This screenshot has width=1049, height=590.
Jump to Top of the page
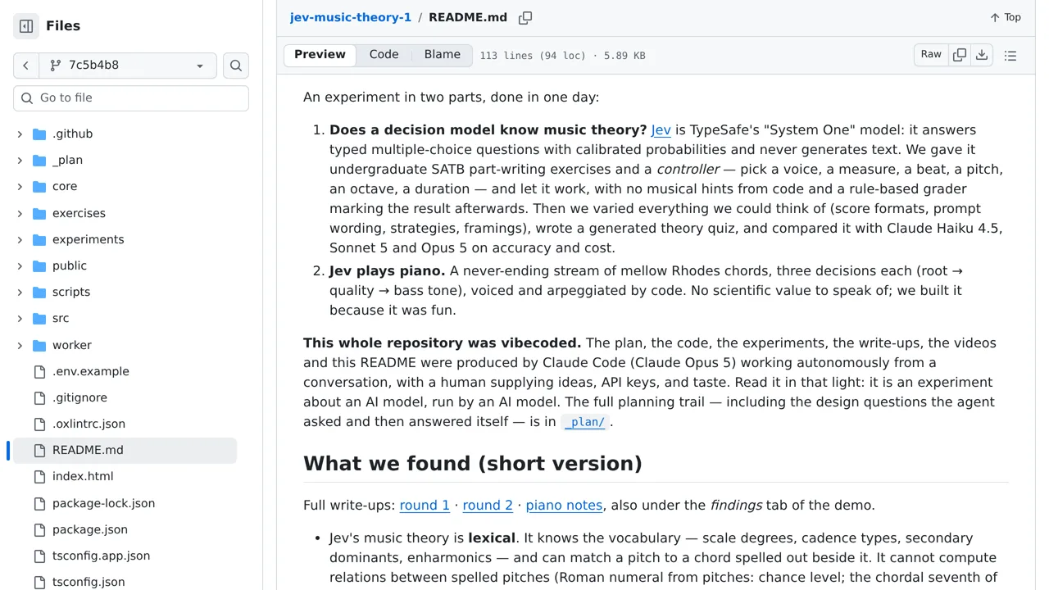[1006, 17]
